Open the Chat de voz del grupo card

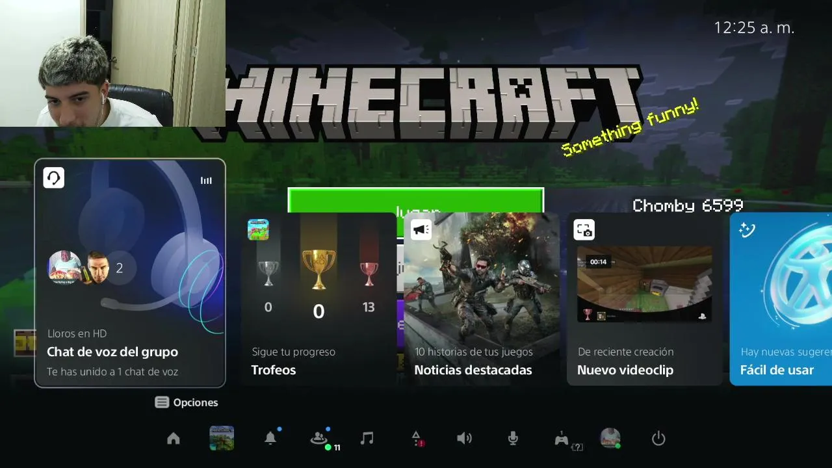coord(130,273)
